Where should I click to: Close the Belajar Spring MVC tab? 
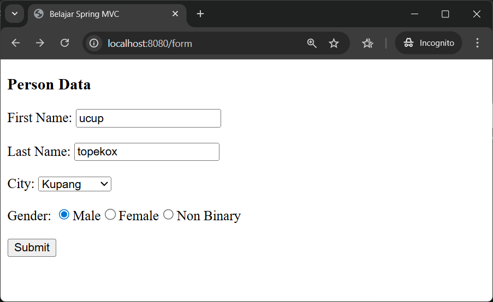(175, 14)
